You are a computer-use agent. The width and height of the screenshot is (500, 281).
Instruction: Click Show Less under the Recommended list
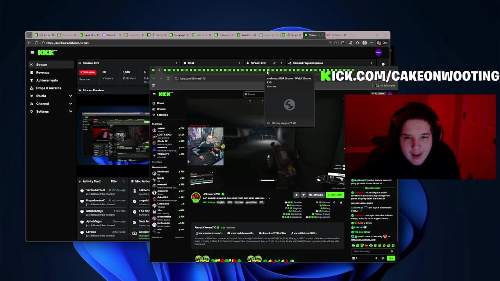pyautogui.click(x=180, y=237)
